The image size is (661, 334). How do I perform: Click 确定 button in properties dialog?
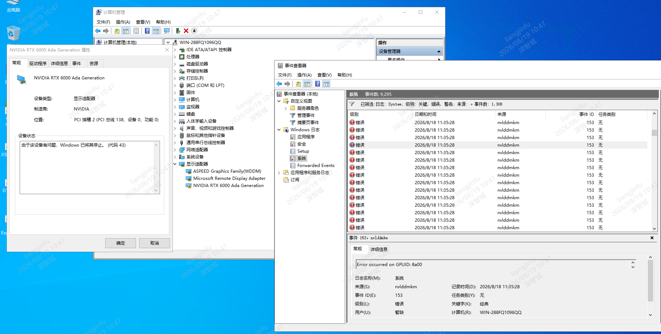pos(121,243)
